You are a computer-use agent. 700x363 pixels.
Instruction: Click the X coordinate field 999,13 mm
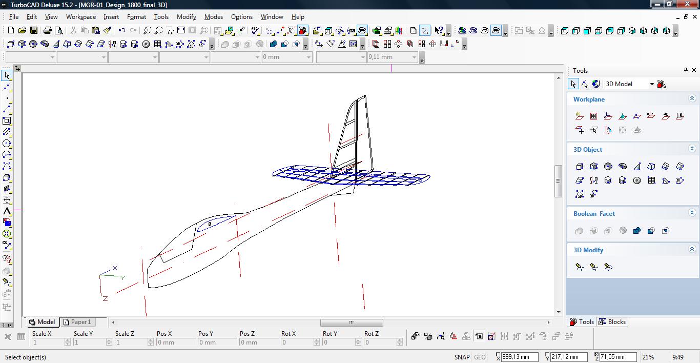[x=520, y=357]
